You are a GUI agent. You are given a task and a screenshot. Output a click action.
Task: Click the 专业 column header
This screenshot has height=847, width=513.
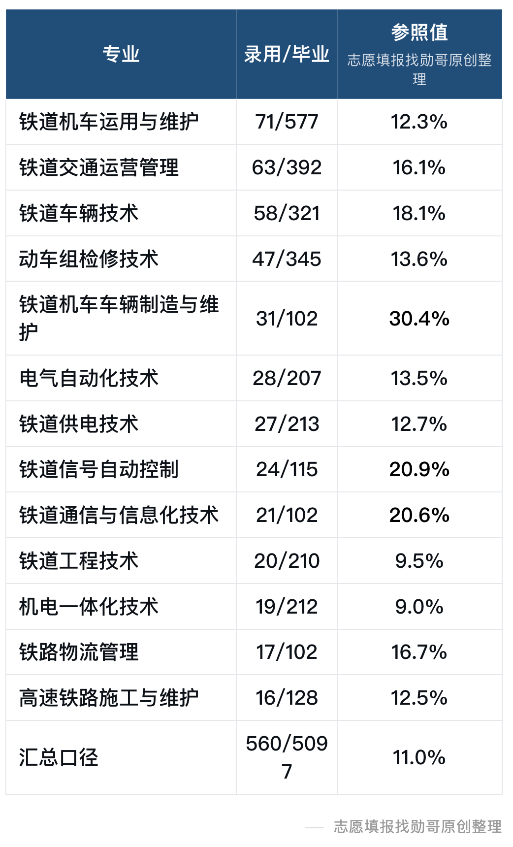point(121,54)
